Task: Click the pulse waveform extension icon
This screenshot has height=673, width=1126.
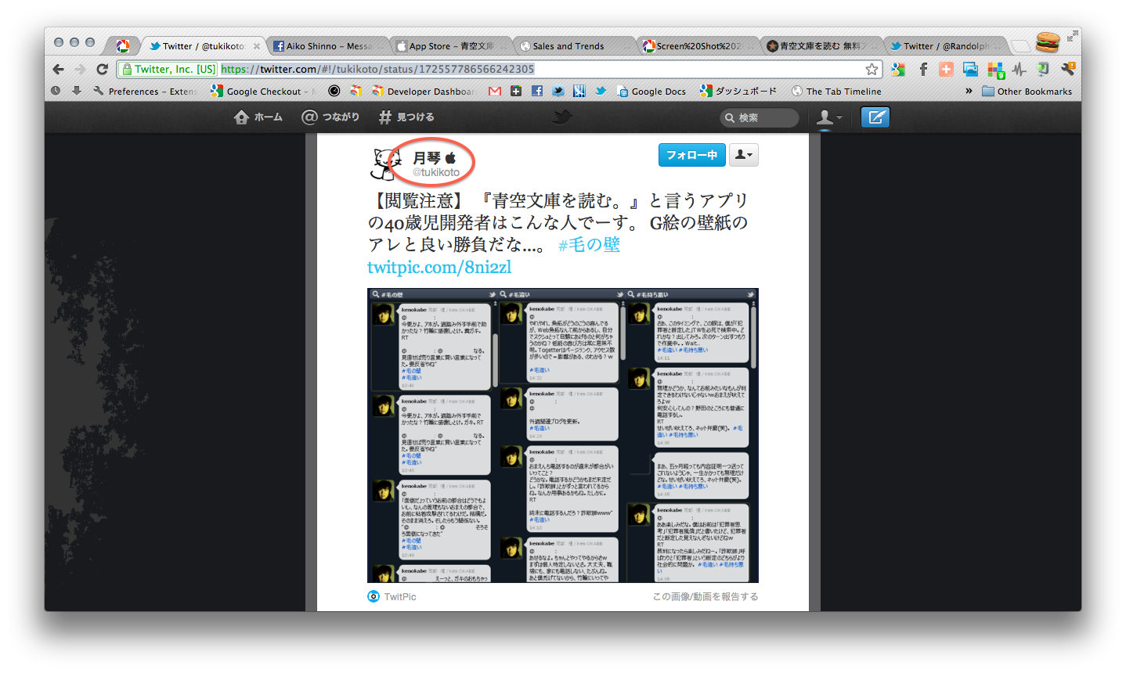Action: (x=1019, y=69)
